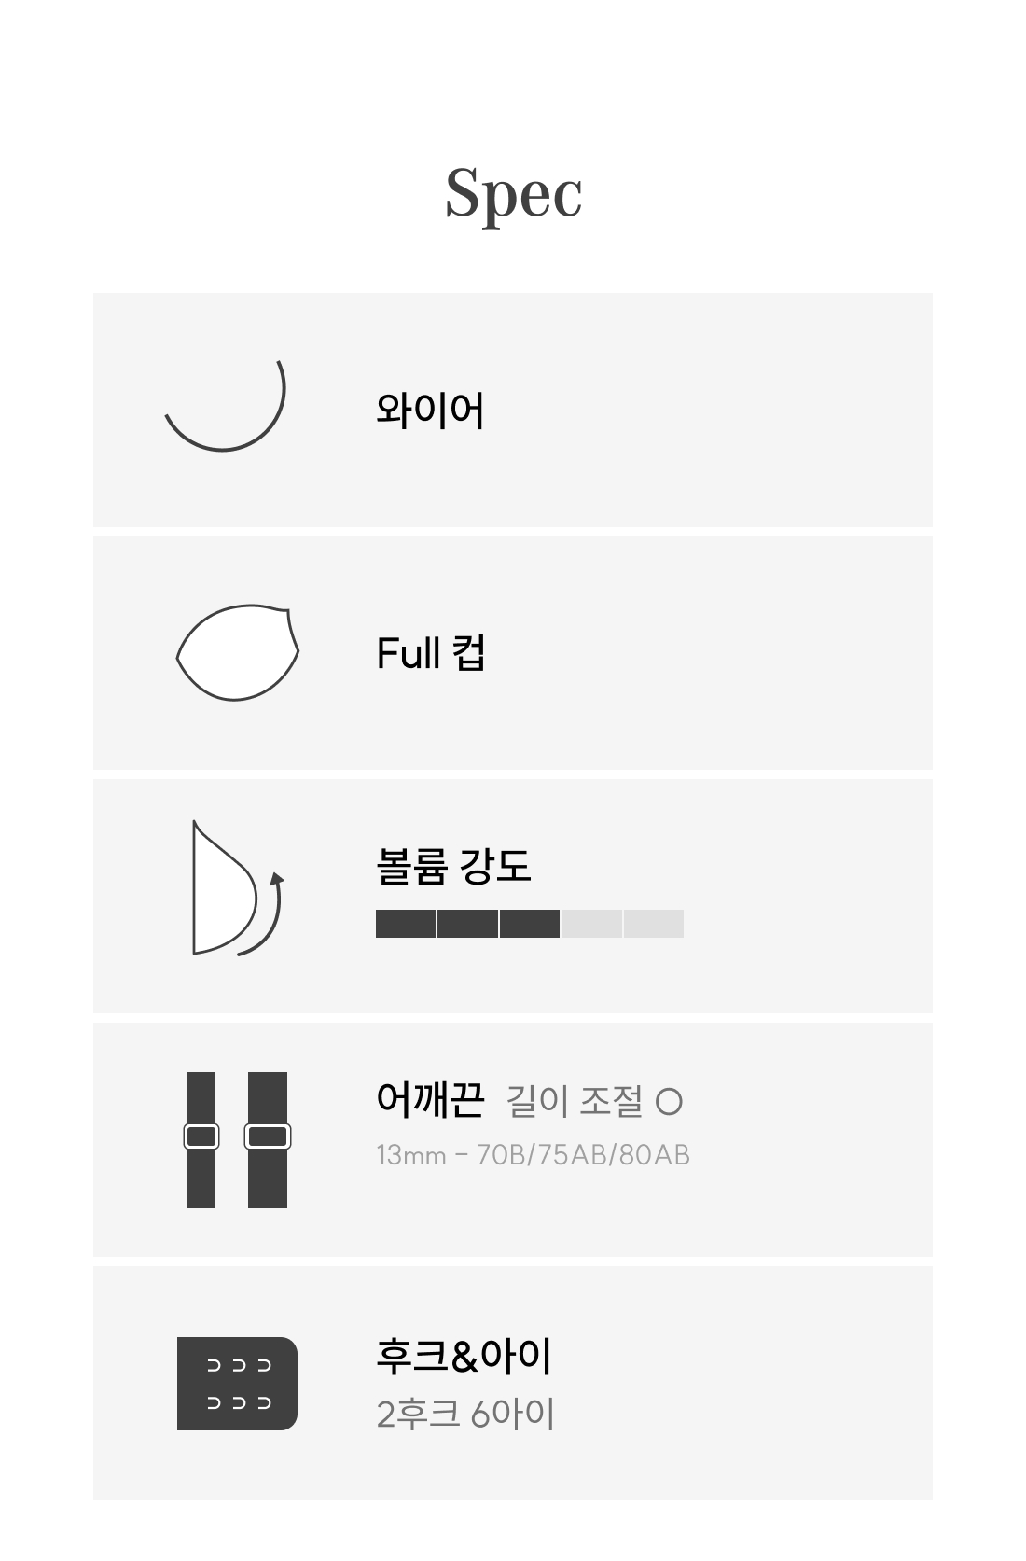Click the 후크&아이 label
Viewport: 1026px width, 1561px height.
(x=464, y=1356)
